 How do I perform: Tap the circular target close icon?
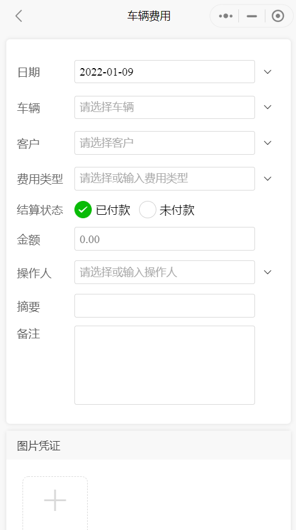tap(278, 16)
